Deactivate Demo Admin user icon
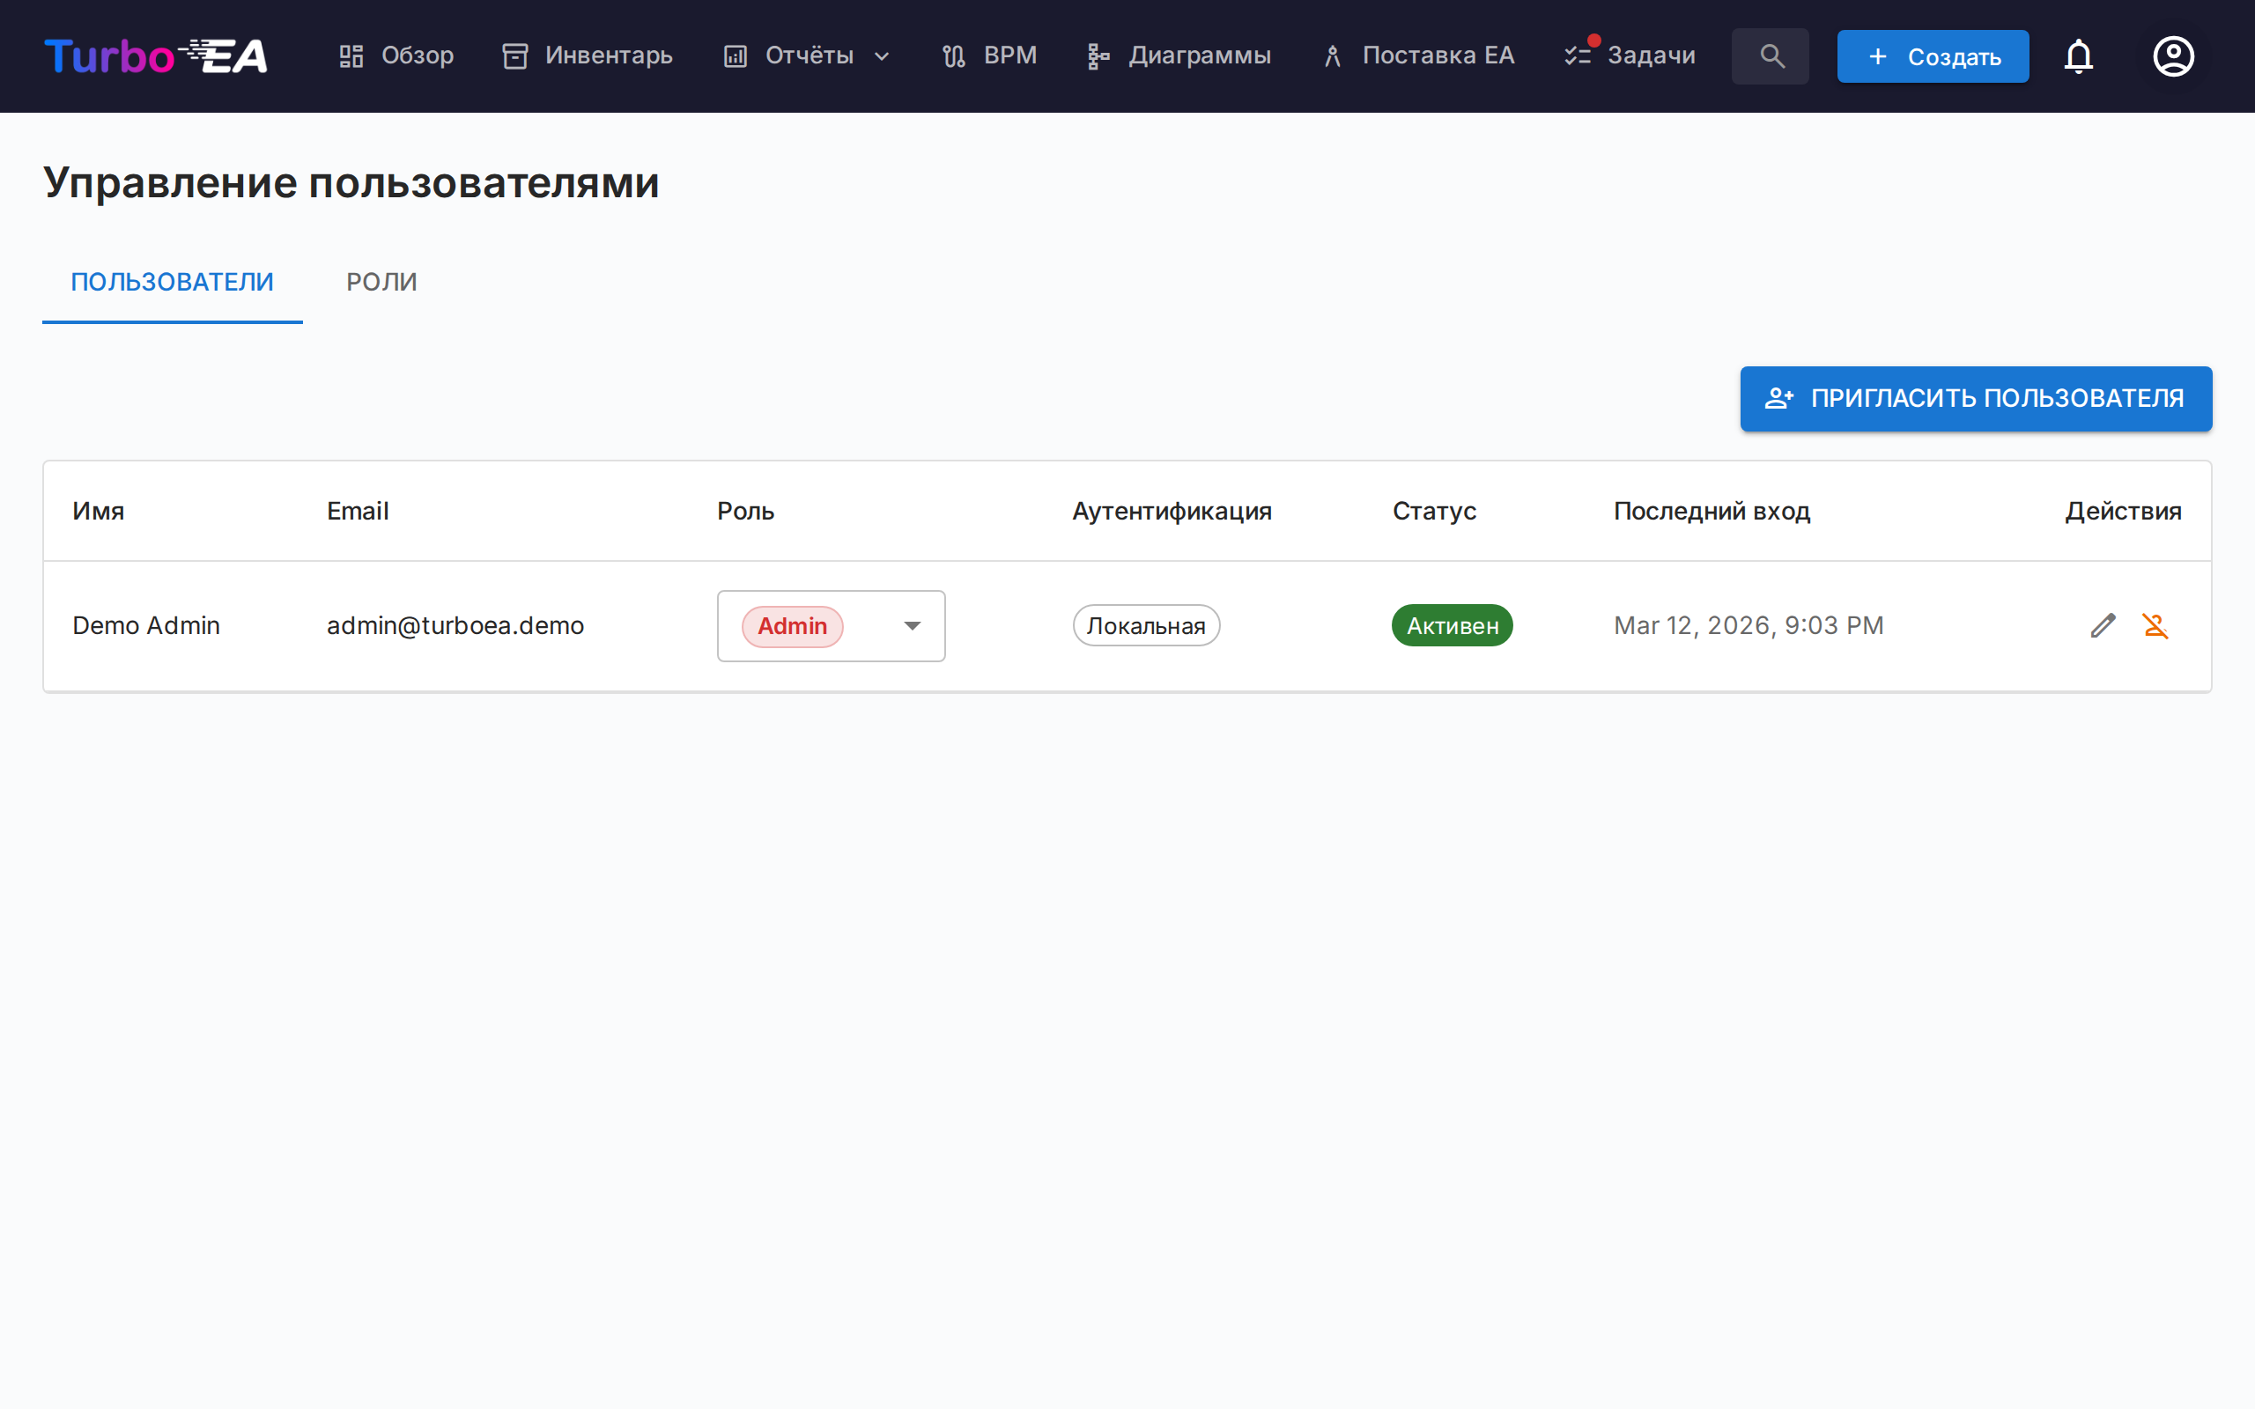Screen dimensions: 2255x1409 click(2155, 625)
